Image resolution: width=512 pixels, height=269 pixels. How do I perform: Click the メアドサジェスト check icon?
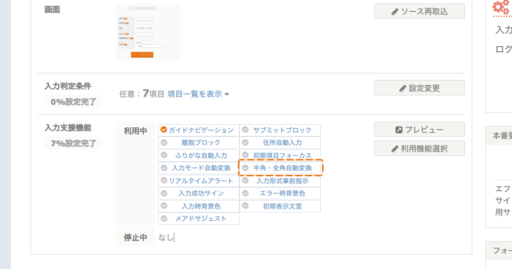pyautogui.click(x=164, y=218)
